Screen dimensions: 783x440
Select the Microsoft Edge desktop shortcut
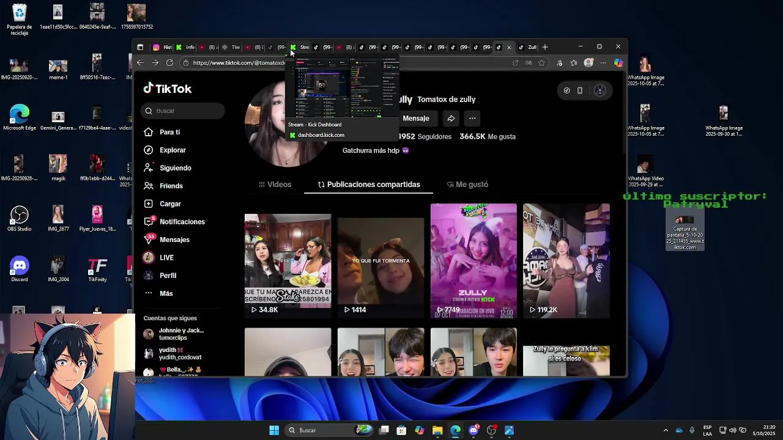pyautogui.click(x=20, y=117)
